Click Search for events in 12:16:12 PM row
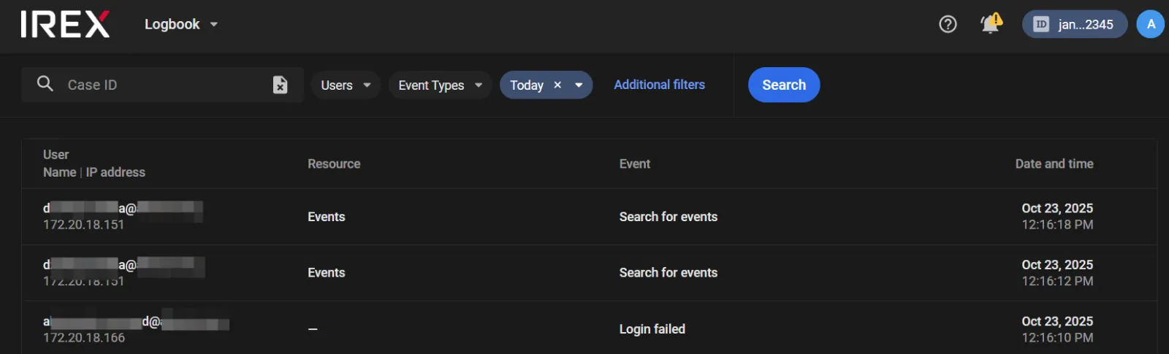 [668, 272]
